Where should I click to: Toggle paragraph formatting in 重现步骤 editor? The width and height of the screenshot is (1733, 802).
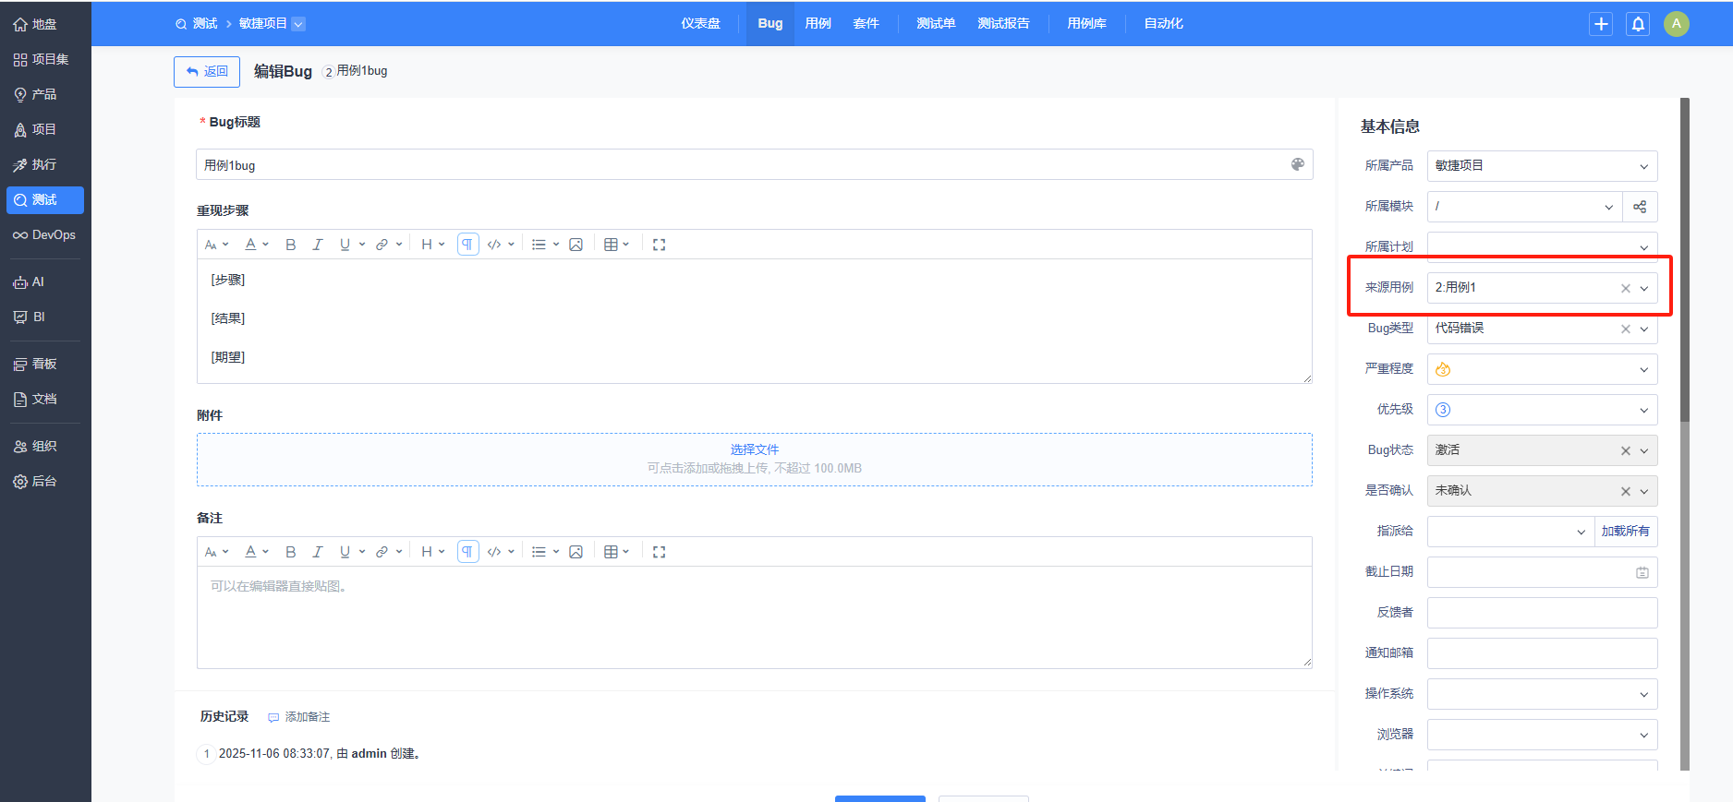point(468,245)
